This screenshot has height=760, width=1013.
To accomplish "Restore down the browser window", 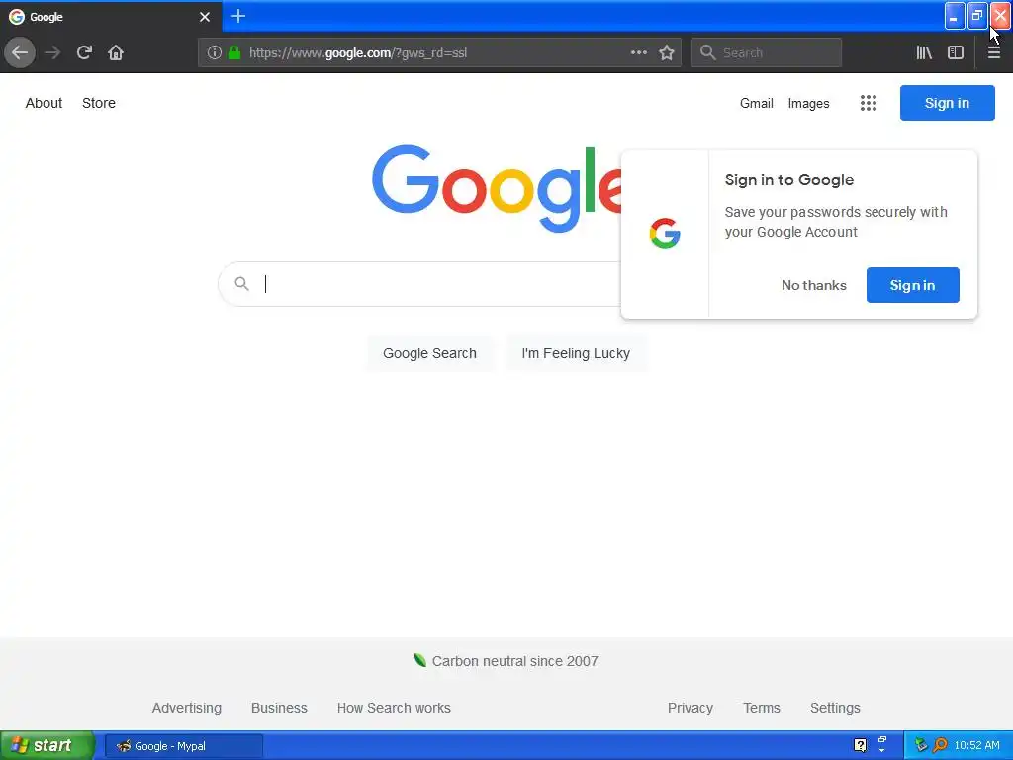I will pos(977,16).
